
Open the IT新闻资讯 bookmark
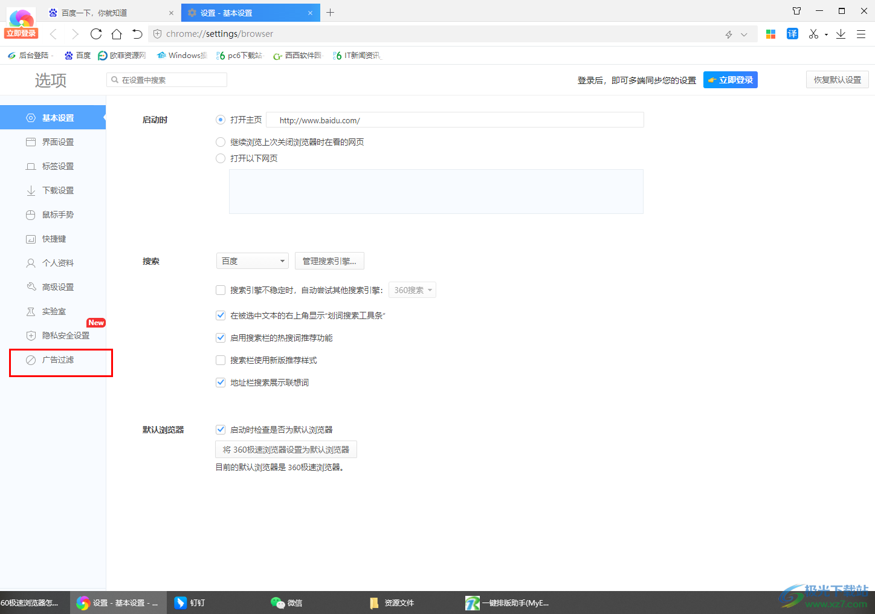tap(357, 56)
